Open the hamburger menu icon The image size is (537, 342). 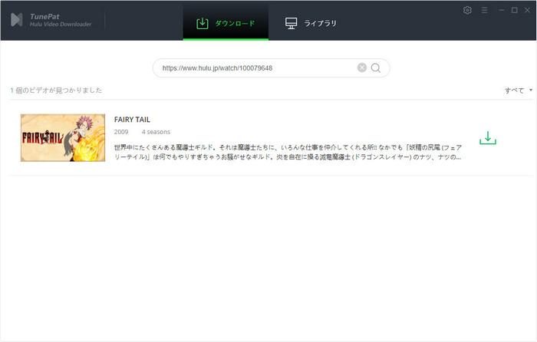(484, 10)
